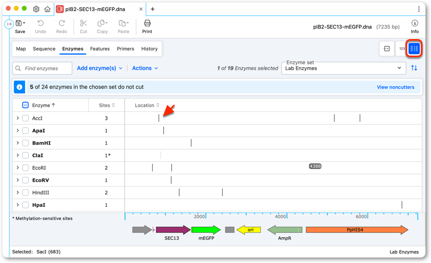Click the HpaI cut site line
Image resolution: width=431 pixels, height=263 pixels.
402,205
